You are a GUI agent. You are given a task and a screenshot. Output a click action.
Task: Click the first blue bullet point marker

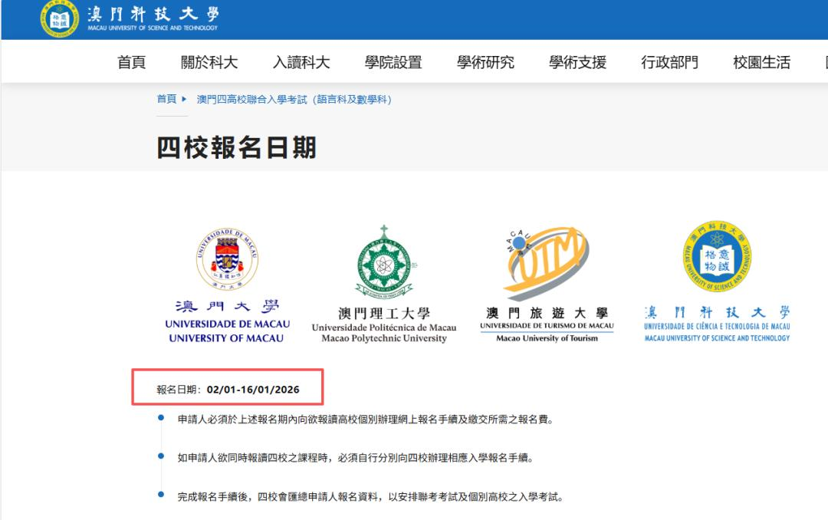click(x=160, y=417)
